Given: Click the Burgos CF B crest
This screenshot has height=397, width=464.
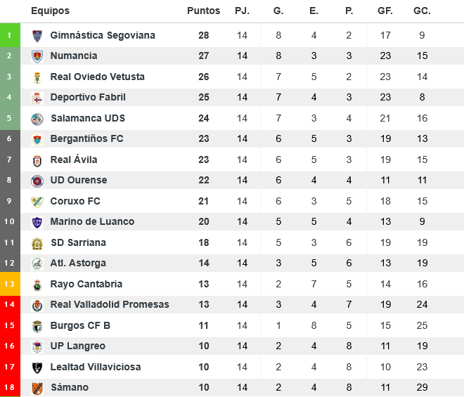Looking at the screenshot, I should 37,326.
